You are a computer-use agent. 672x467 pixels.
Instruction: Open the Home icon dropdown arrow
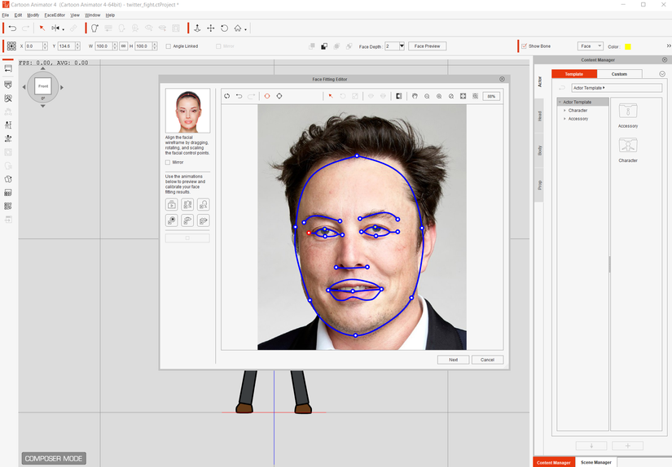point(245,29)
